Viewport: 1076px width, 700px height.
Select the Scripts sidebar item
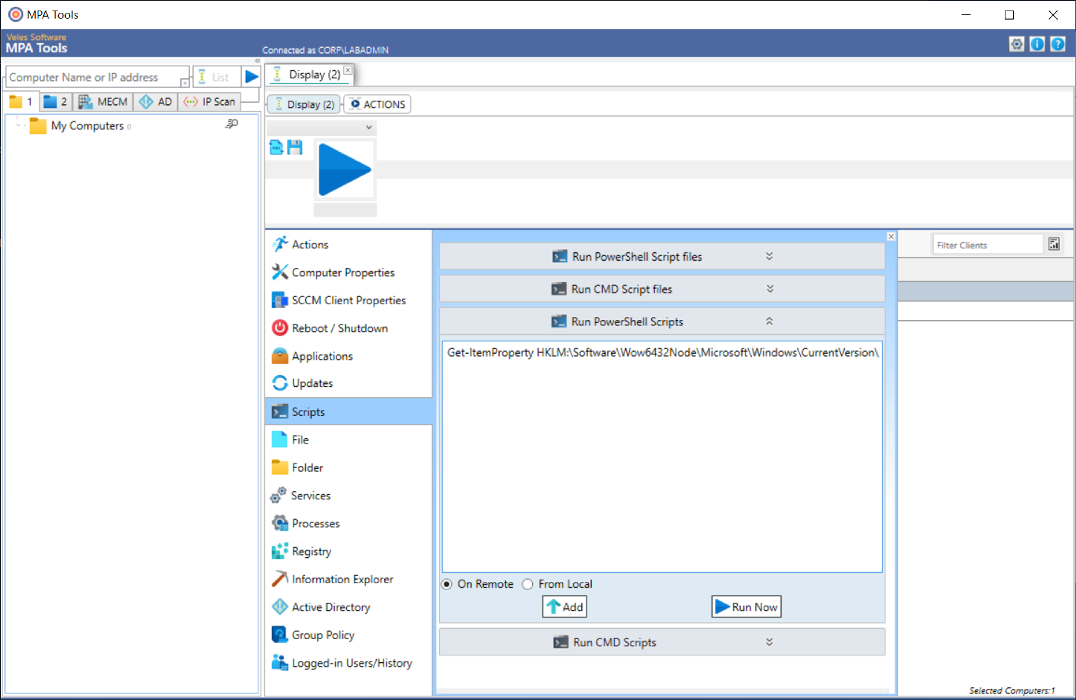click(x=349, y=412)
